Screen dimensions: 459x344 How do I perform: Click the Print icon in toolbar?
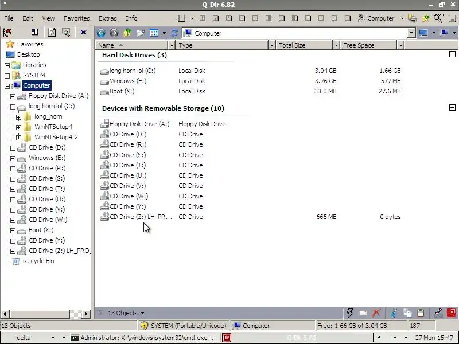click(x=413, y=18)
